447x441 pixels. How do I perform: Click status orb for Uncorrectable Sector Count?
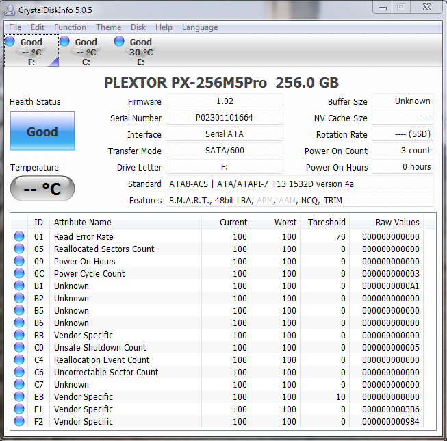click(x=19, y=373)
